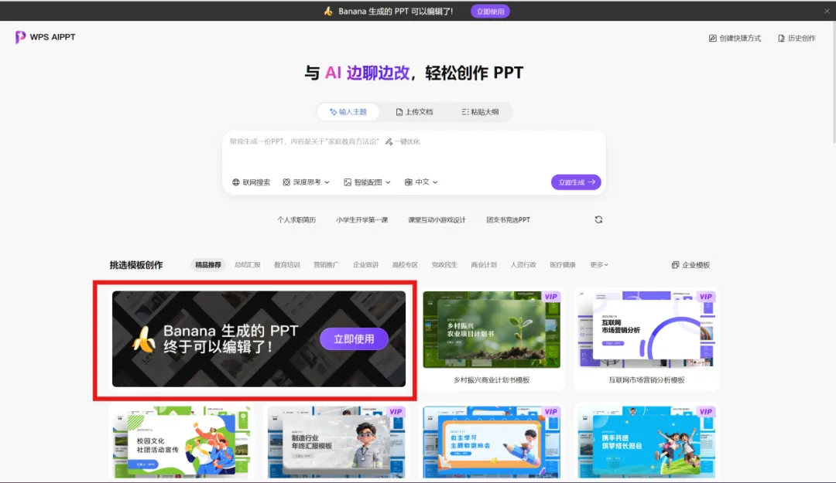Click the page's vertical scrollbar

click(x=833, y=83)
